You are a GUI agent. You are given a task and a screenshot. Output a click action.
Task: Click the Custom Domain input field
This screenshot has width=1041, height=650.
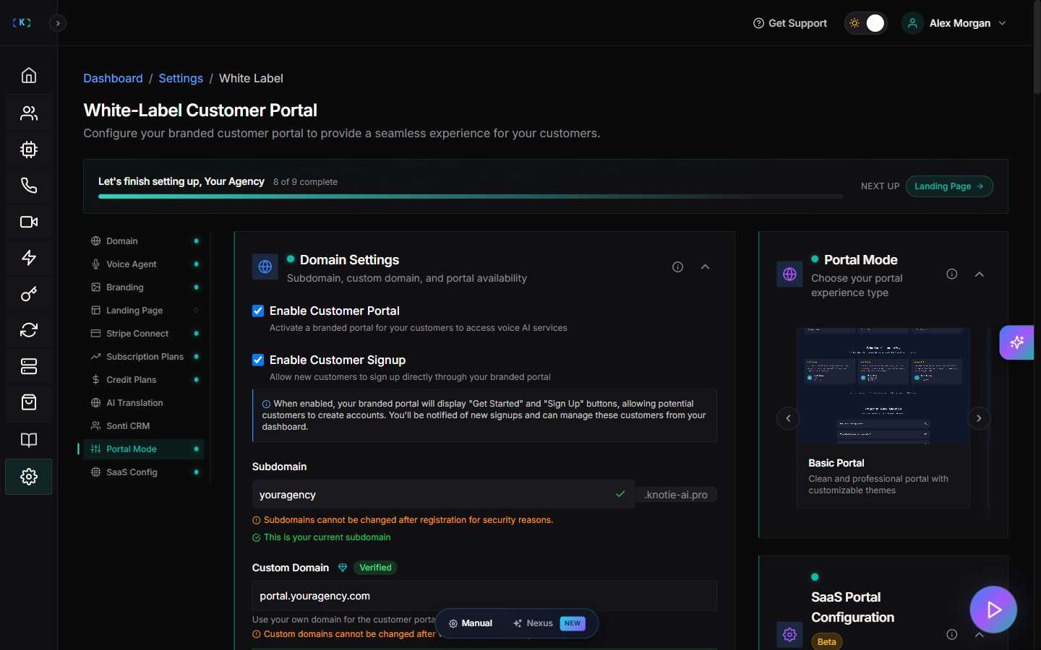[484, 596]
